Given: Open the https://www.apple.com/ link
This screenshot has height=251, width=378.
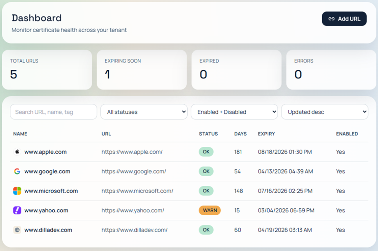Looking at the screenshot, I should pyautogui.click(x=132, y=152).
